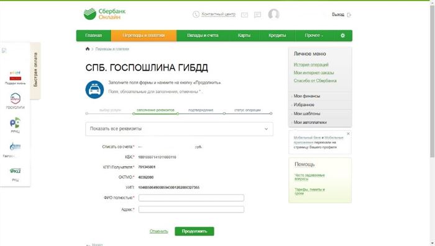
Task: Select the УИП number value
Action: click(x=168, y=187)
